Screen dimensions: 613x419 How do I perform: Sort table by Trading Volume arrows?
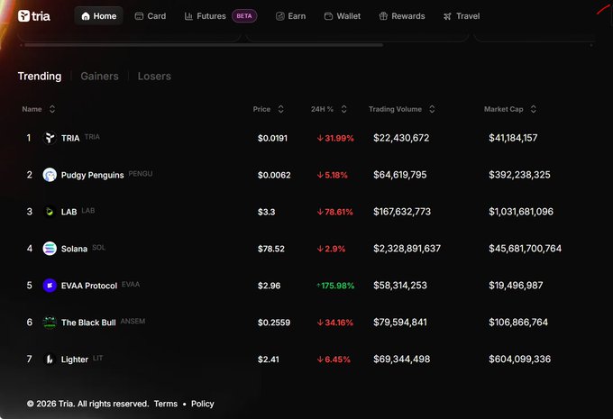tap(432, 109)
